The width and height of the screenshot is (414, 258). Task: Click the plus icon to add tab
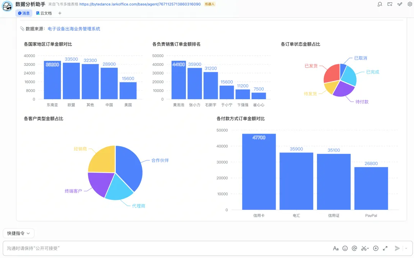coord(60,13)
